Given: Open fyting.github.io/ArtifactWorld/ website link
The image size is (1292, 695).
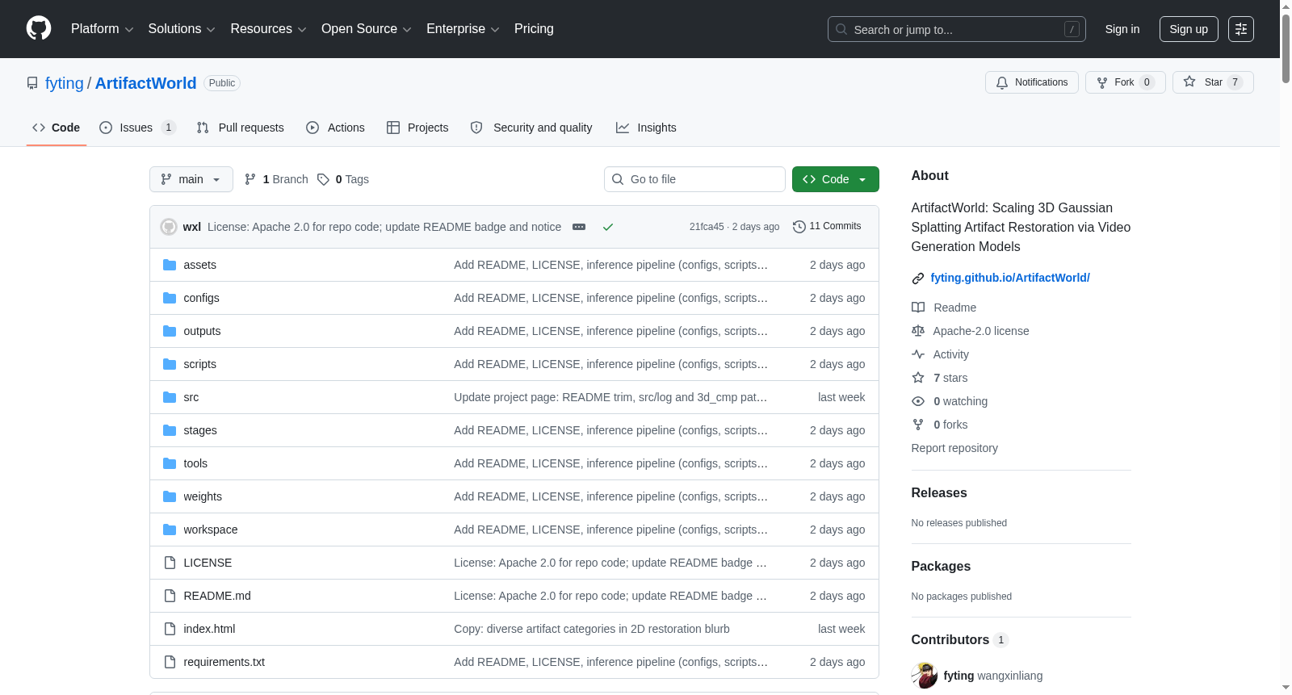Looking at the screenshot, I should pos(1010,278).
